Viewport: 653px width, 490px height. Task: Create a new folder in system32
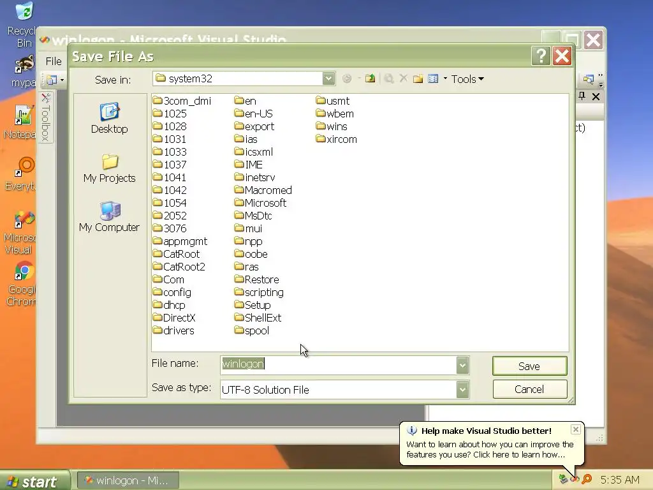point(418,78)
